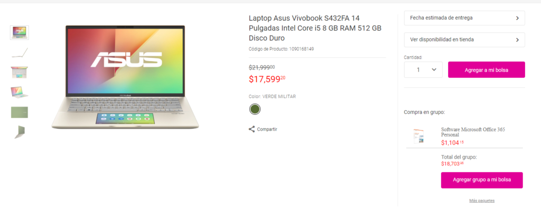Click the Compartir share label
This screenshot has height=216, width=541.
267,129
